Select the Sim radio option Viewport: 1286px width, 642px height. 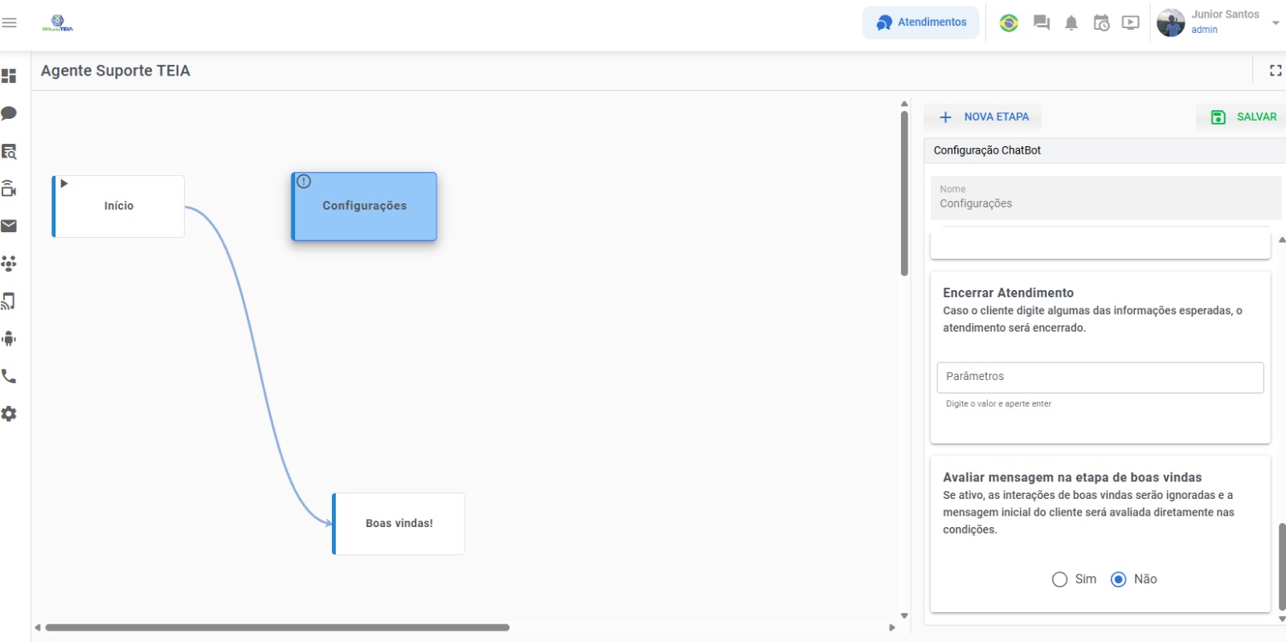1059,579
